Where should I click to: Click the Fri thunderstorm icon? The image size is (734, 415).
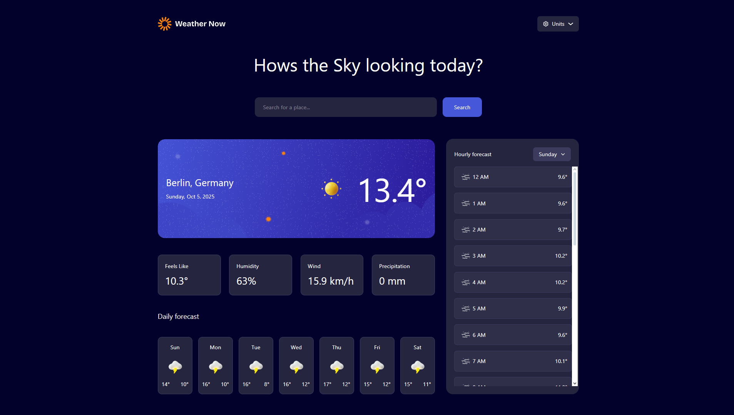(377, 367)
